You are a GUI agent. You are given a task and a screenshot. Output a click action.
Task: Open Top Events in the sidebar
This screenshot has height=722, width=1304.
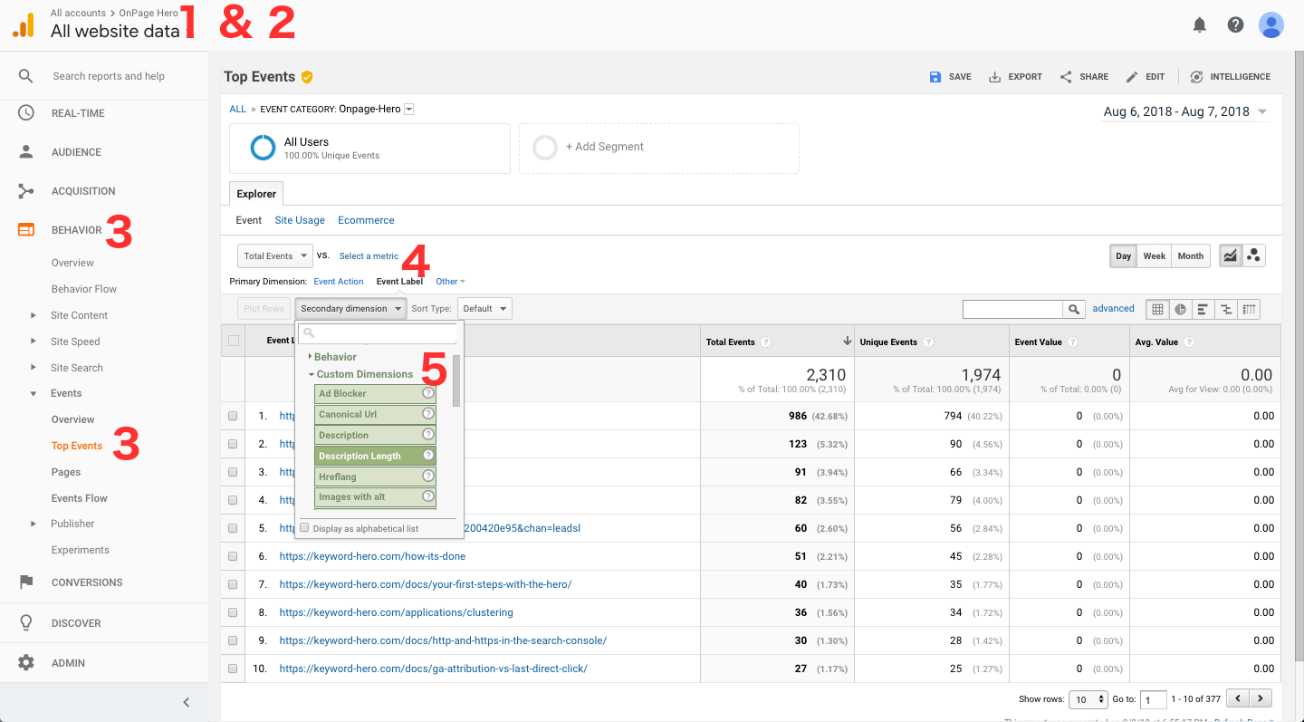click(x=77, y=446)
